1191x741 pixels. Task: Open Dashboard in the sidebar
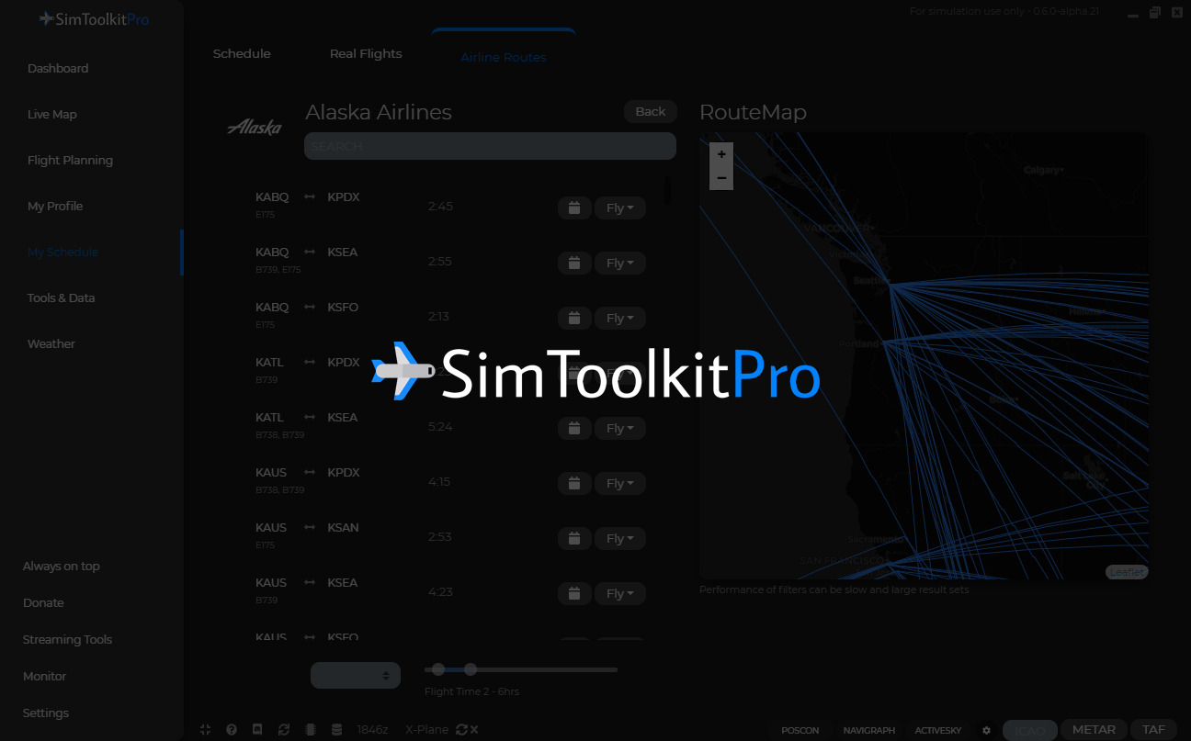click(x=58, y=69)
